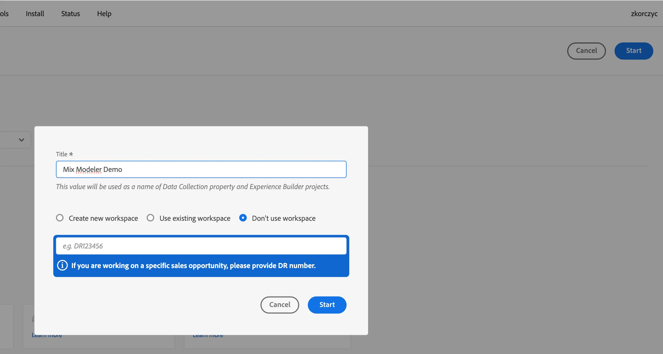Select Don't use workspace radio button

[x=243, y=218]
